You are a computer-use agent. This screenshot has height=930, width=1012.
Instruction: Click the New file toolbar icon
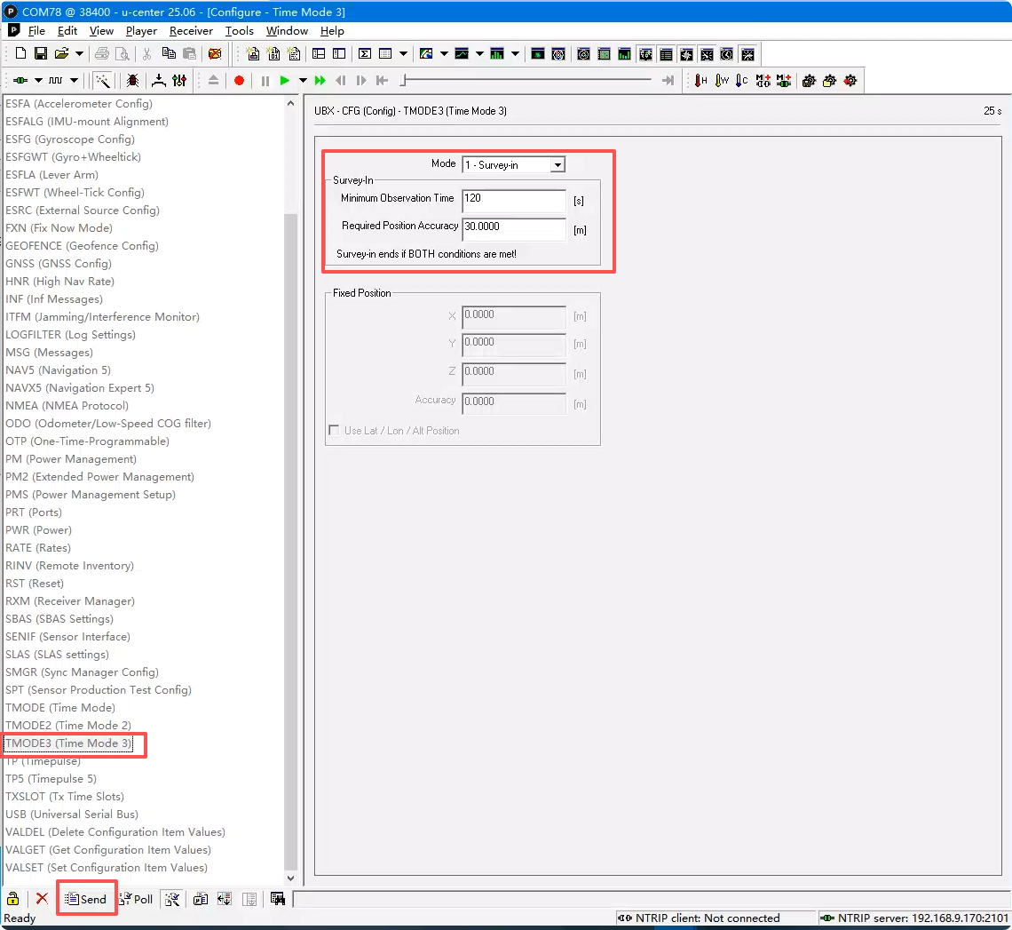tap(20, 53)
